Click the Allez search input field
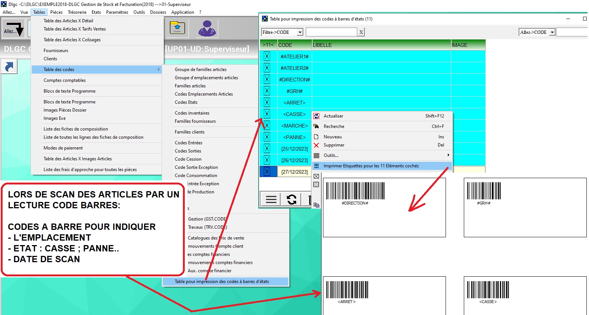 pyautogui.click(x=572, y=32)
